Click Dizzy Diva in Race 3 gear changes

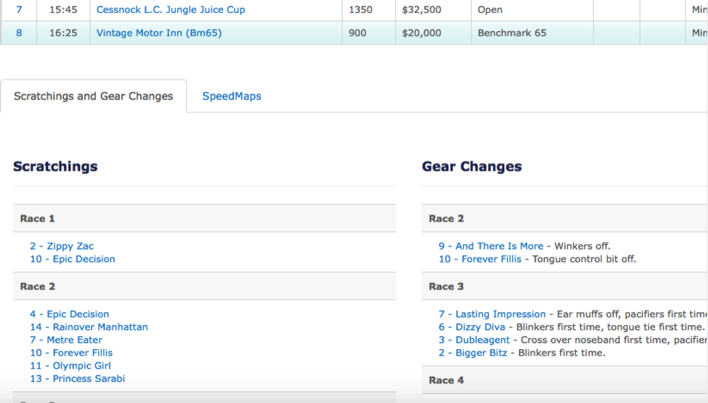(x=472, y=327)
